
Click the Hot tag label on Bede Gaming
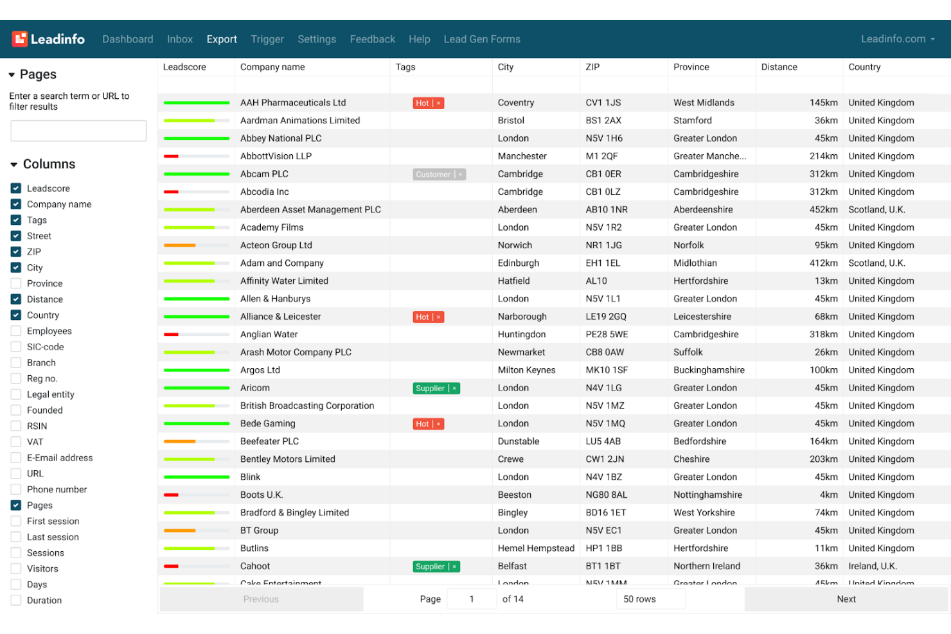[x=422, y=424]
